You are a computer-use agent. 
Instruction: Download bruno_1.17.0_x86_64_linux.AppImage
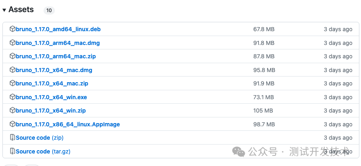pyautogui.click(x=68, y=124)
